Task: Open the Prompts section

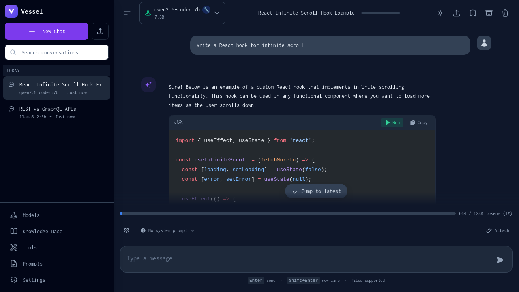Action: 32,264
